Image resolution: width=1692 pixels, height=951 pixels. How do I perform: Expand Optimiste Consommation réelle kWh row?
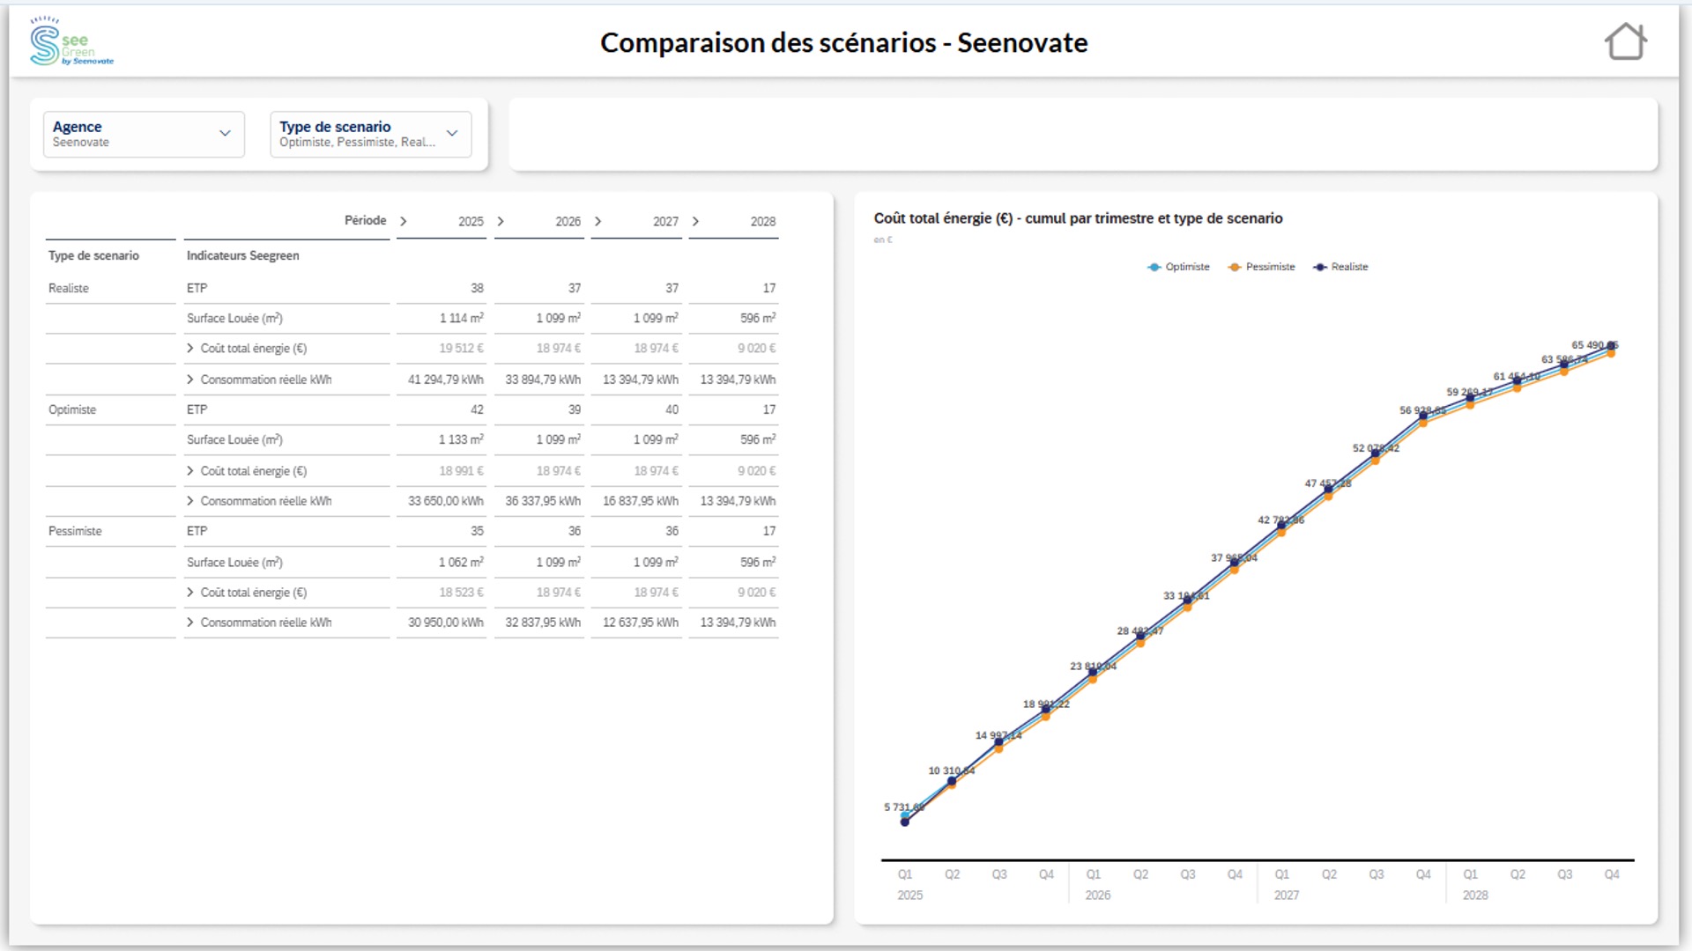point(190,501)
